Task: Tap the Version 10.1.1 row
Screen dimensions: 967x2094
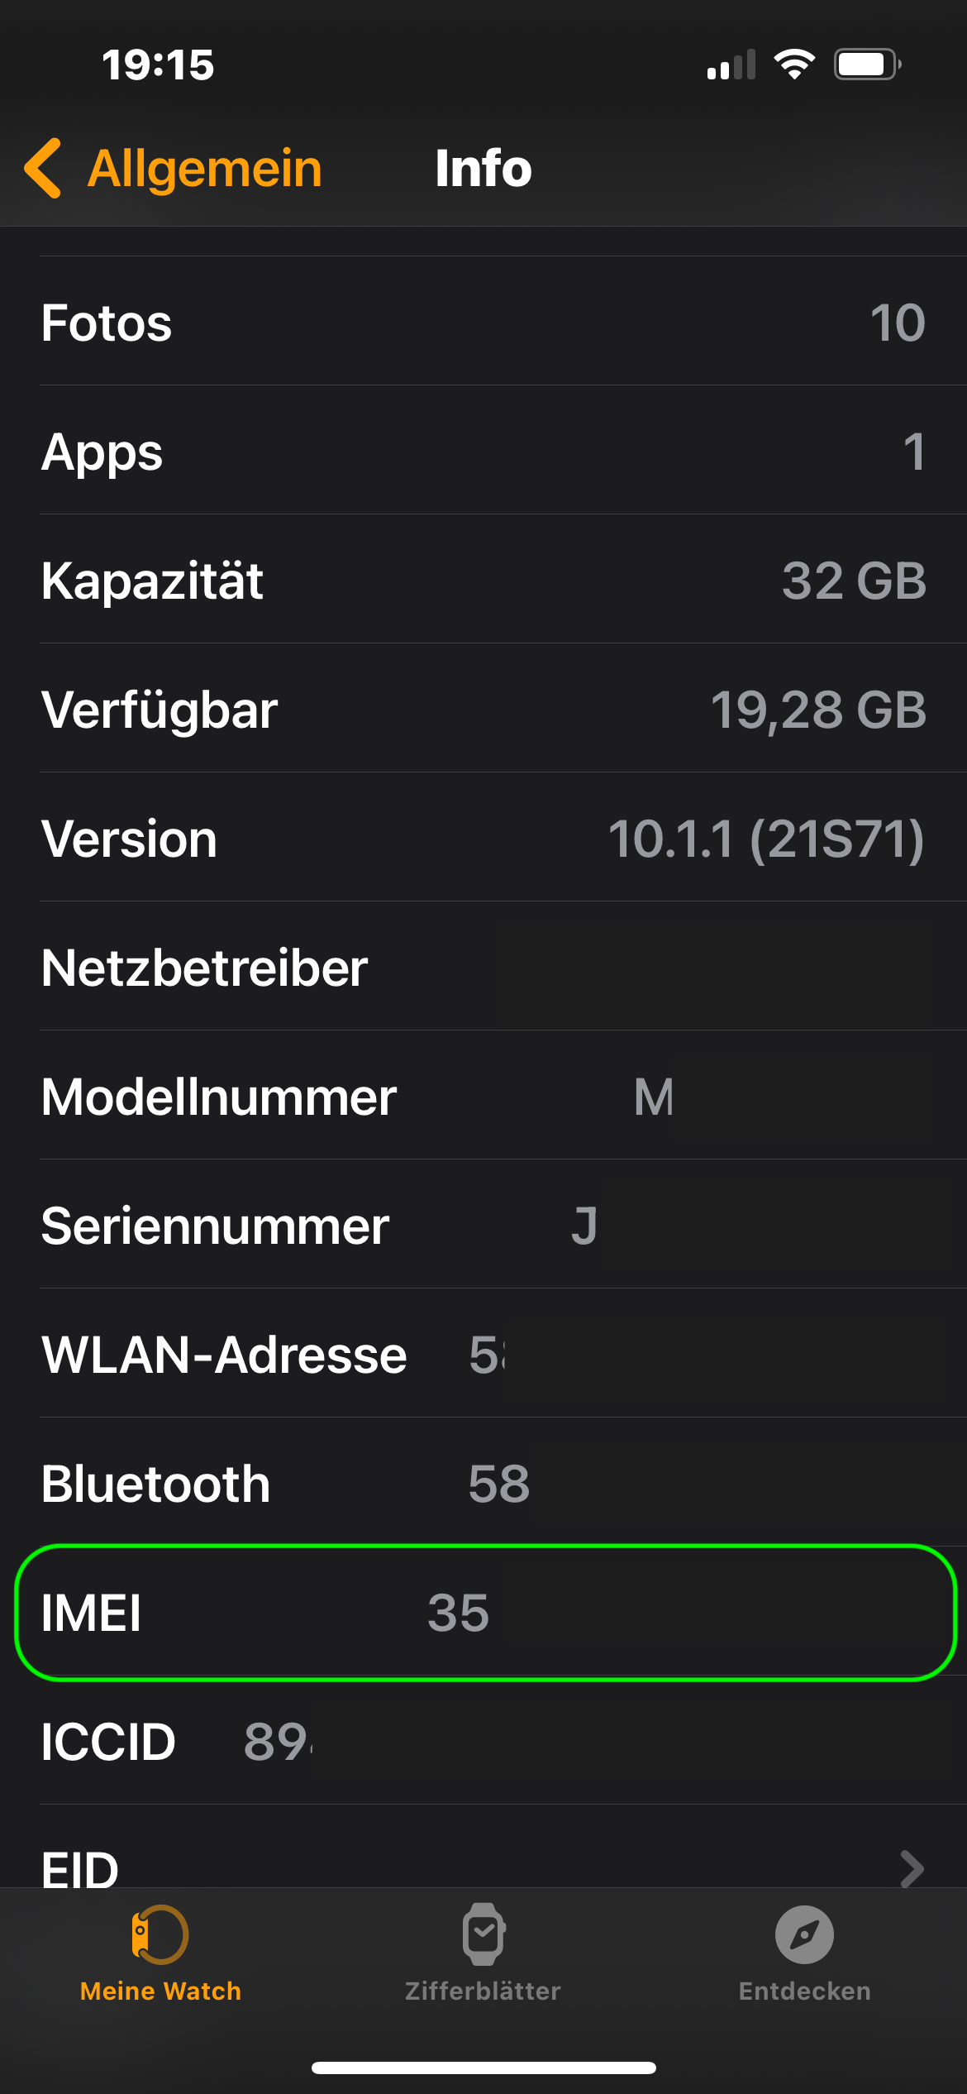Action: pyautogui.click(x=483, y=839)
